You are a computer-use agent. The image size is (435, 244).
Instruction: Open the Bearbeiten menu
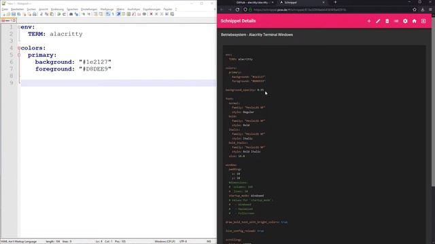[17, 9]
